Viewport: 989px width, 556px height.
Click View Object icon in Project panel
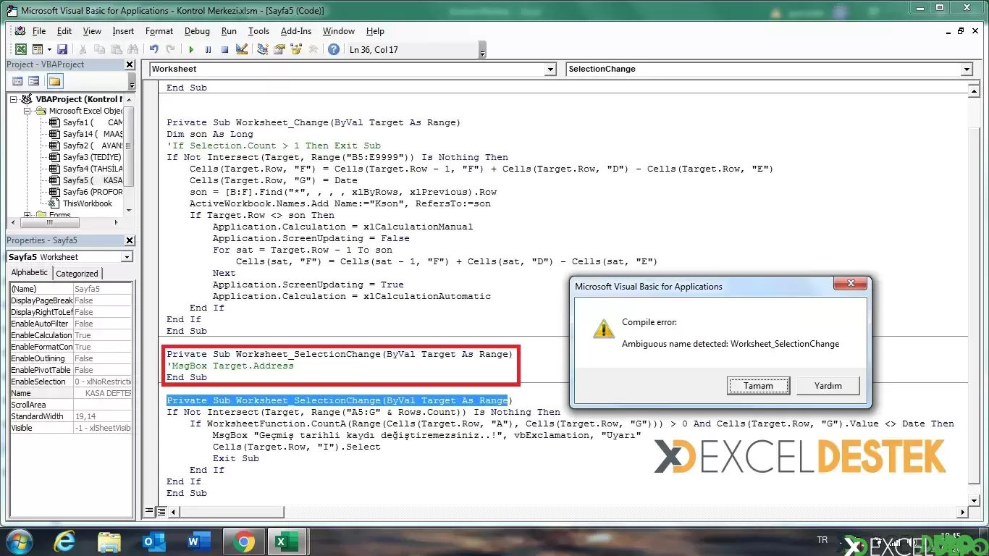point(34,81)
